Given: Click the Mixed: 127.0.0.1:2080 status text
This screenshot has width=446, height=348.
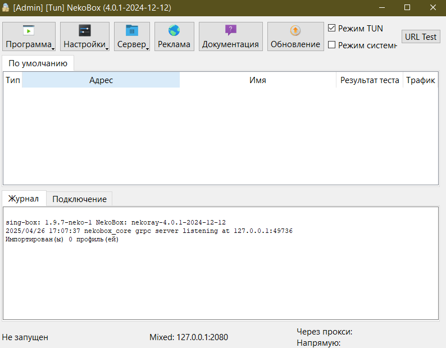Looking at the screenshot, I should 189,337.
